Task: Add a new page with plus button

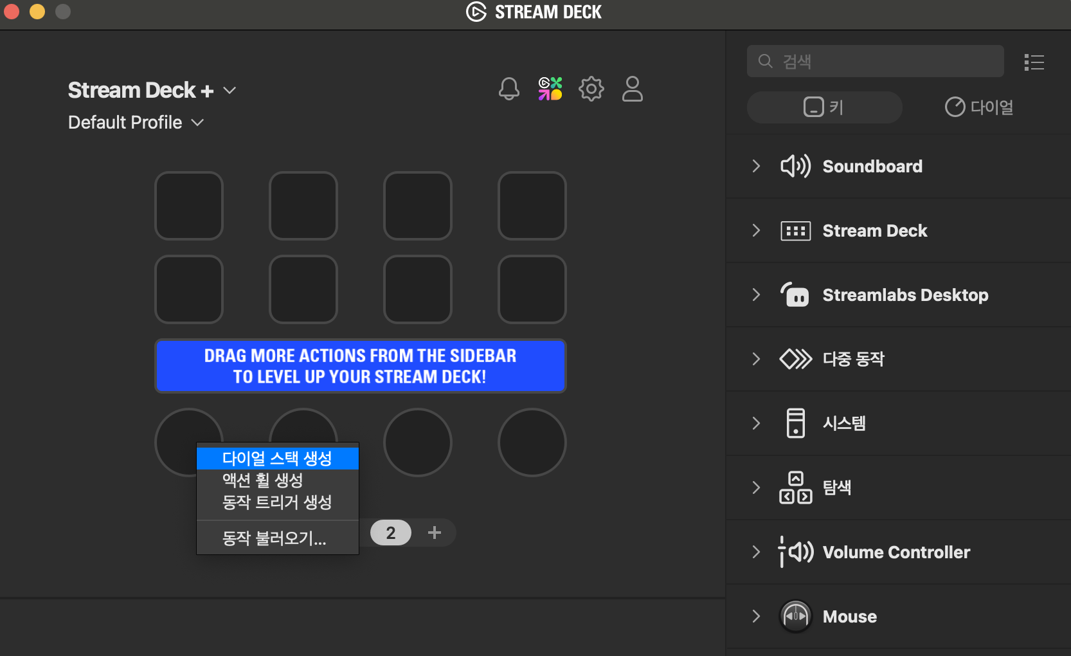Action: click(435, 533)
